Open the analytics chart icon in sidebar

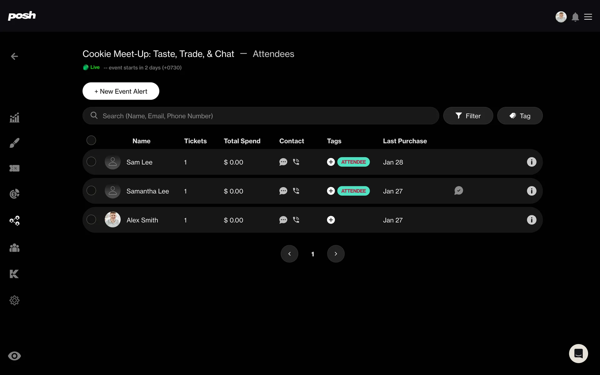[14, 118]
